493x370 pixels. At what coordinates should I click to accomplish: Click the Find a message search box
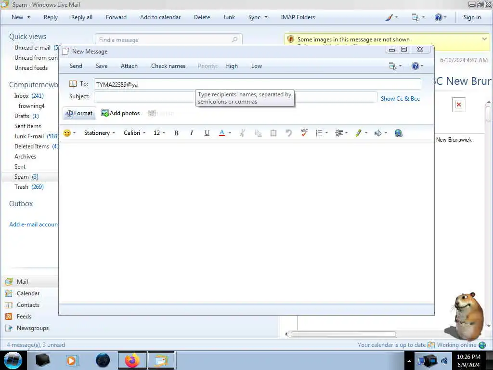[x=169, y=40]
